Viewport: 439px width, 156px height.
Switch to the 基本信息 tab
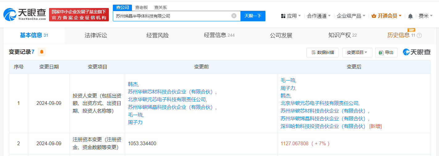pos(34,35)
